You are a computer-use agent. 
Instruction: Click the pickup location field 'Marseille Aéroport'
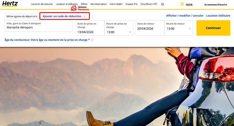coord(38,28)
